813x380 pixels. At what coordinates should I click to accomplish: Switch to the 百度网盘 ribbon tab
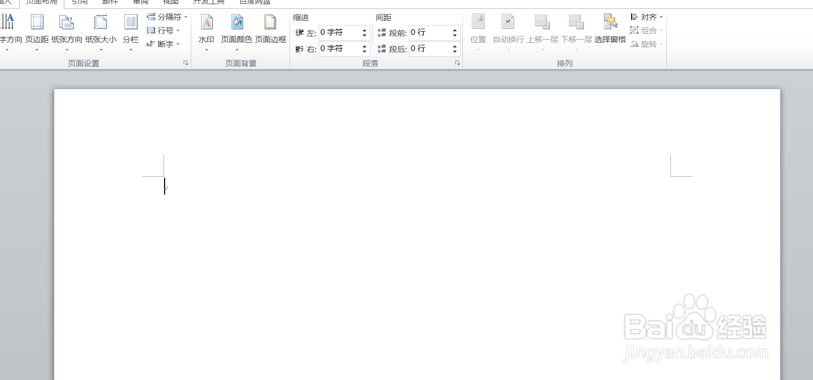pos(255,3)
